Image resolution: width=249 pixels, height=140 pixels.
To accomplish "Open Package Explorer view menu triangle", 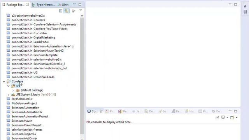I will point(81,10).
